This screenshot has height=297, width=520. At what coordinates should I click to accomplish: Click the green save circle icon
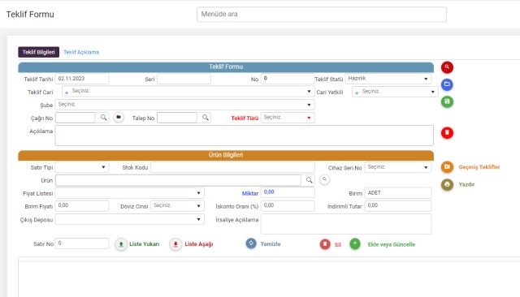point(447,101)
